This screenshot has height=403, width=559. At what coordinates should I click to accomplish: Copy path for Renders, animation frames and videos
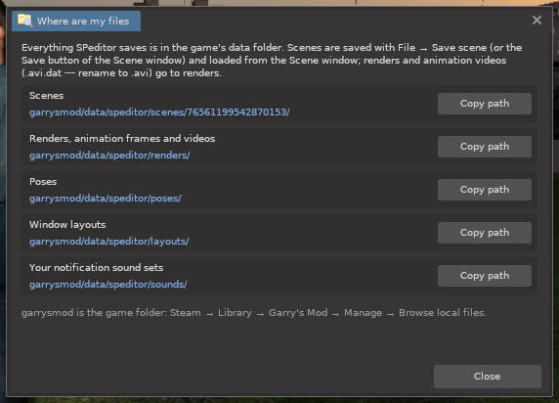tap(485, 147)
